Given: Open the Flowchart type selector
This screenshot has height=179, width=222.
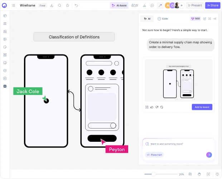Looking at the screenshot, I should point(154,155).
